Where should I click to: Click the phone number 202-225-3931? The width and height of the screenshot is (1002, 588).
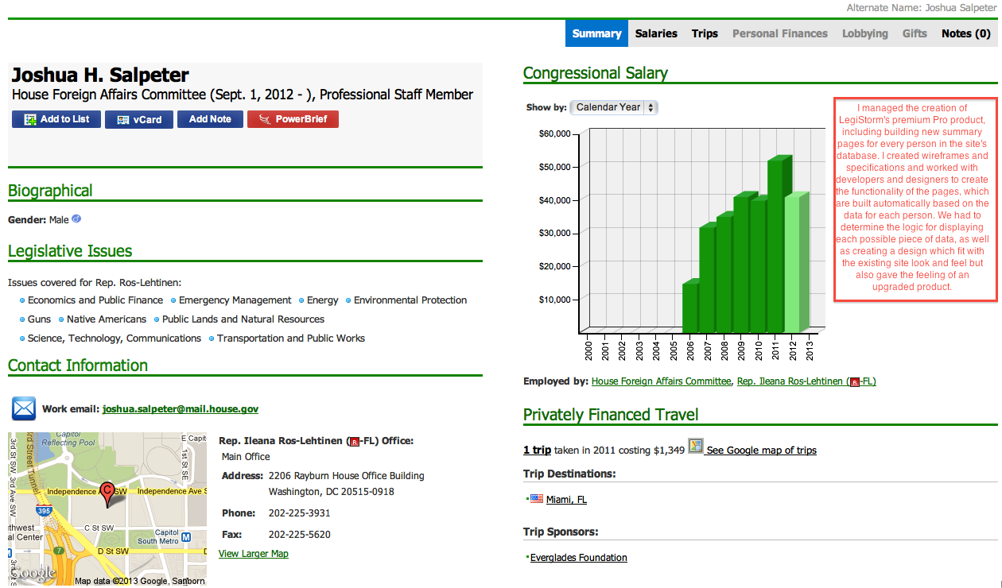coord(300,513)
